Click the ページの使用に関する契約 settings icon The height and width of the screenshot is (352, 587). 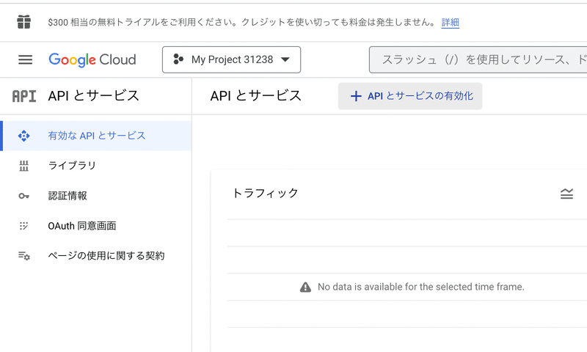tap(23, 256)
